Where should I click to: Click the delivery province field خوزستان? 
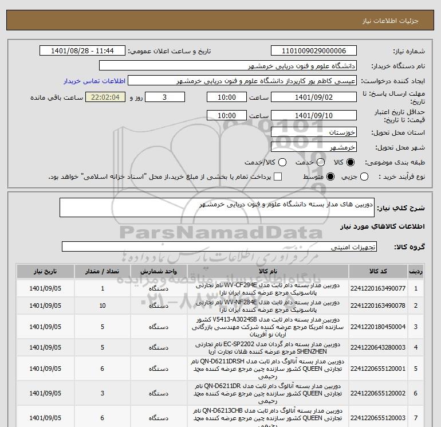tap(314, 132)
